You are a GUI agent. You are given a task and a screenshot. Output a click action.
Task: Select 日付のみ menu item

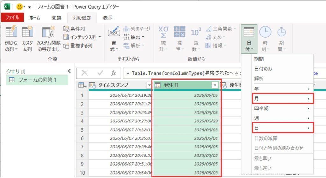282,69
